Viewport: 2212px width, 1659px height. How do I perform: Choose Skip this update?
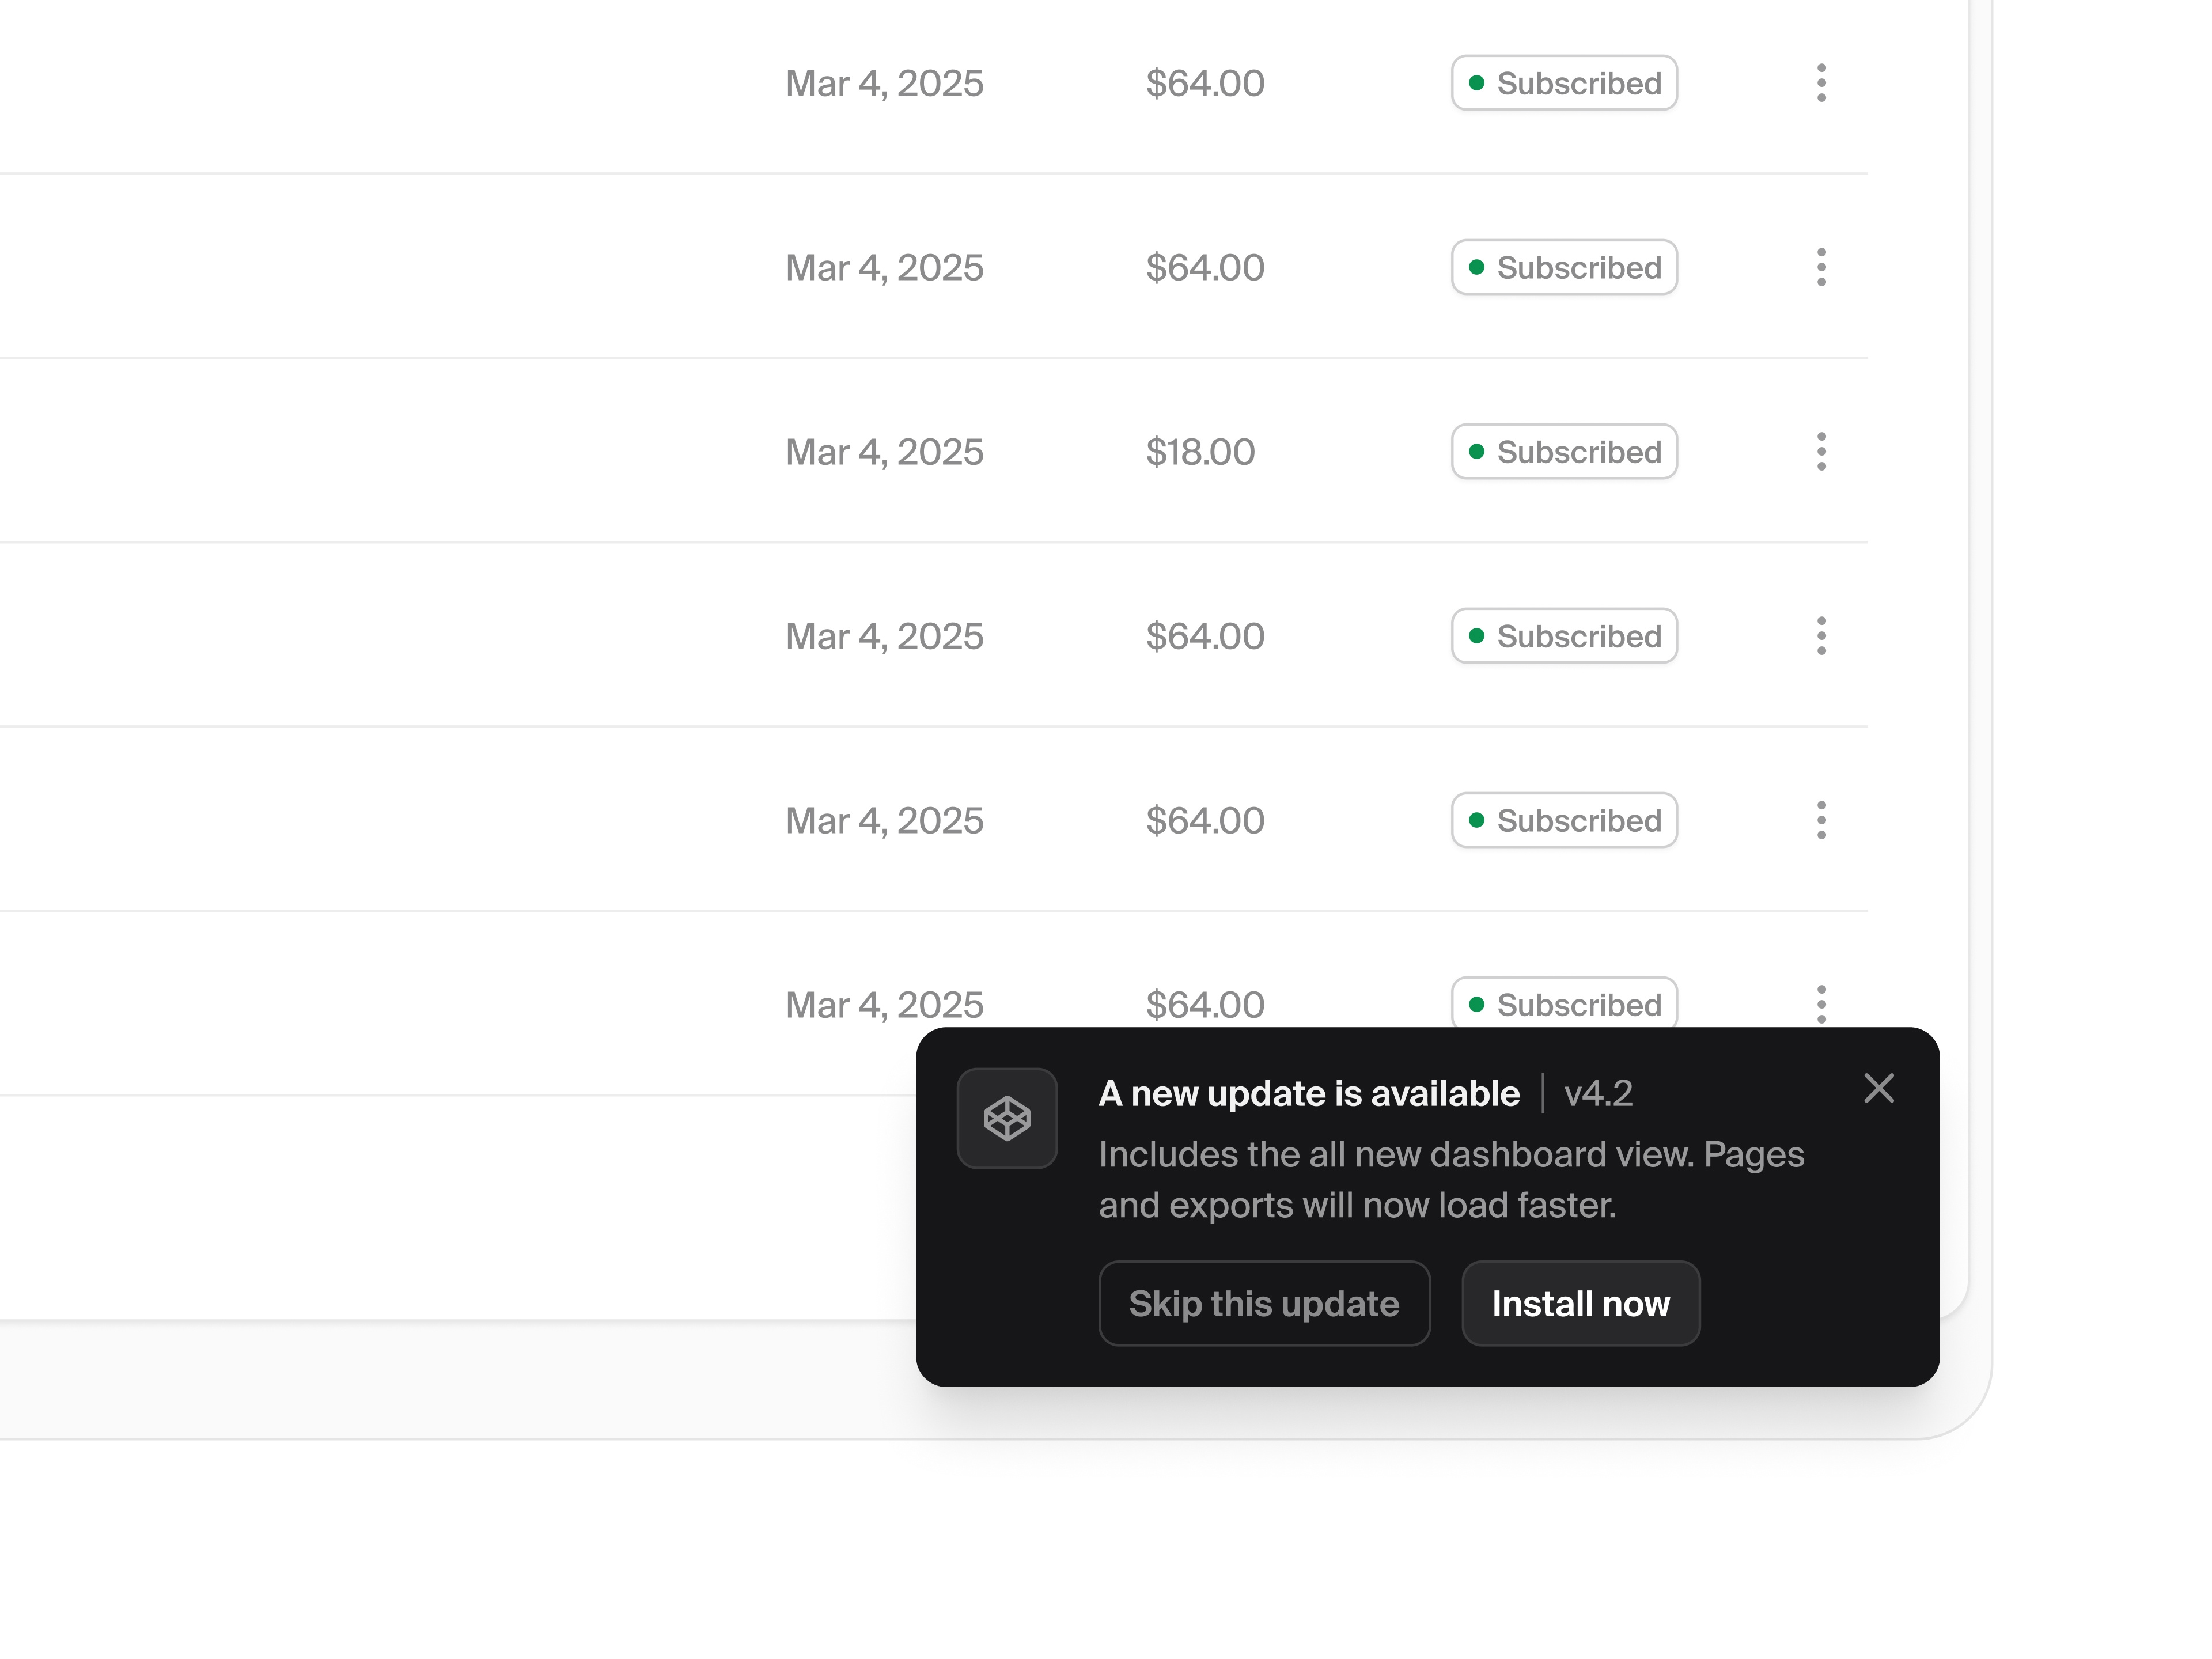(x=1264, y=1303)
